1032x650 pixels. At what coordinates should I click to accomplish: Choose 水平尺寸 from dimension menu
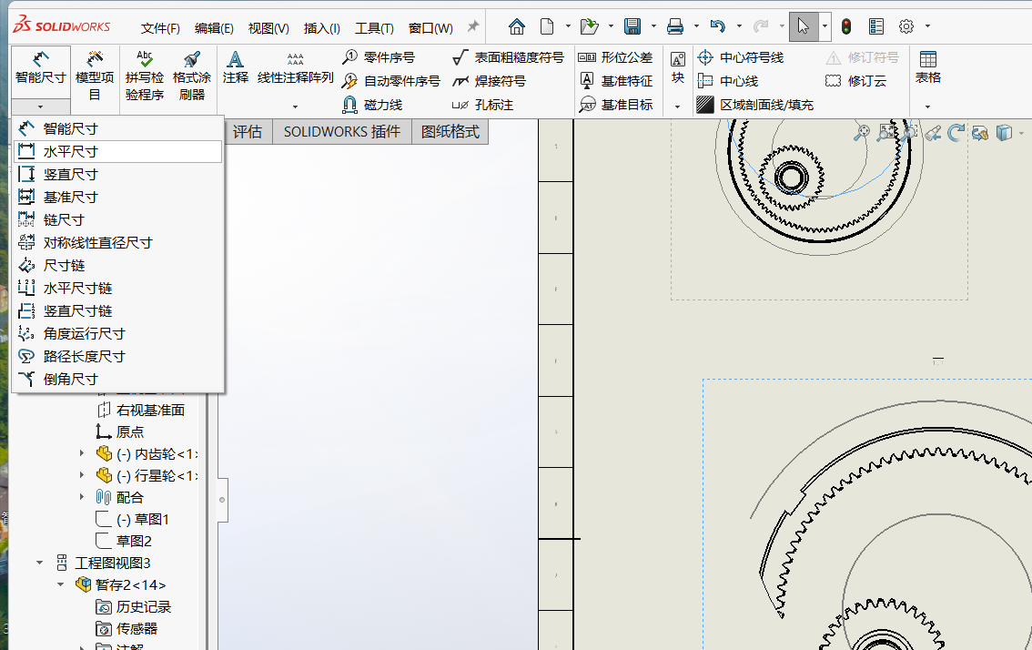coord(117,151)
